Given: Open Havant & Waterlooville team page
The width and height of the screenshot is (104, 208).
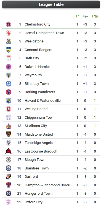Looking at the screenshot, I should click(42, 100).
